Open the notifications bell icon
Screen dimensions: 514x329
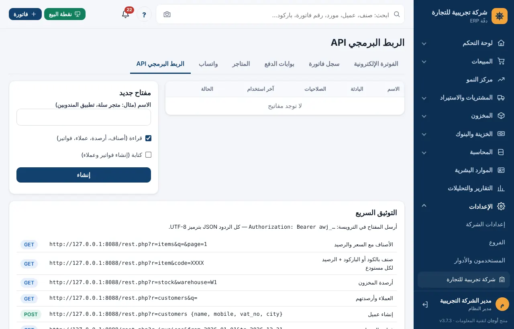125,14
